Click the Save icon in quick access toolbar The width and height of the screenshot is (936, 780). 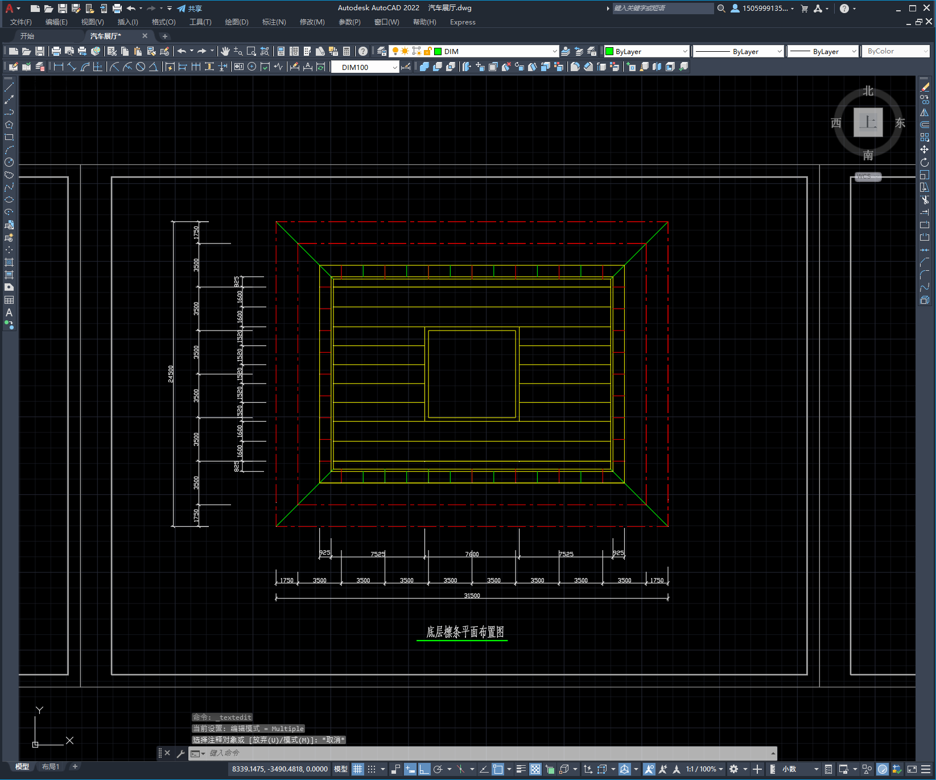63,9
